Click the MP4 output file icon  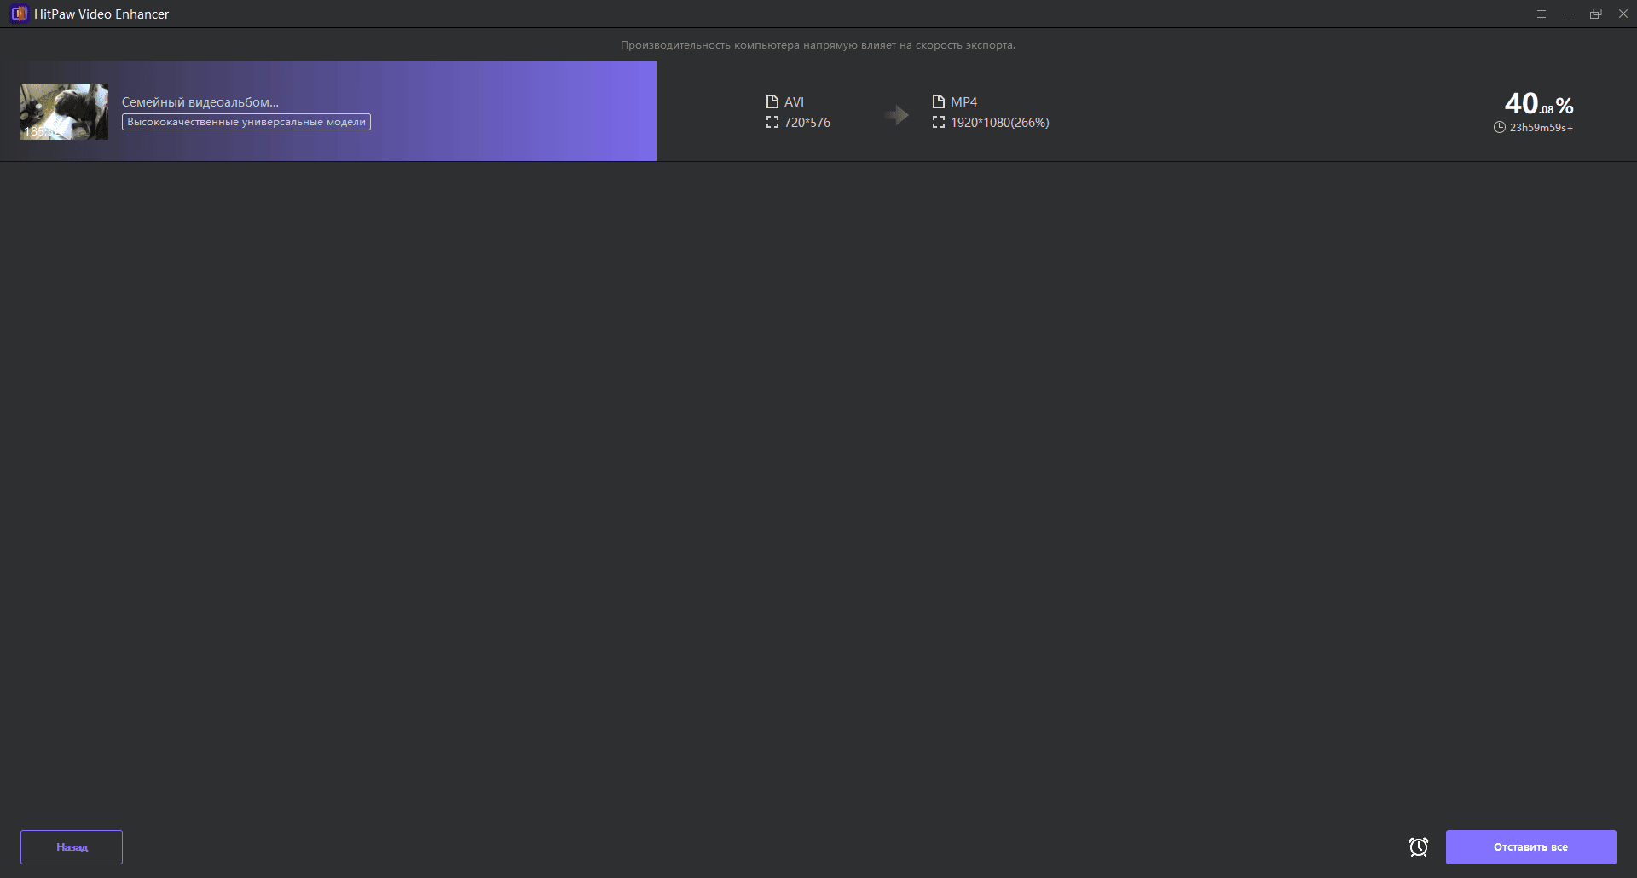939,101
